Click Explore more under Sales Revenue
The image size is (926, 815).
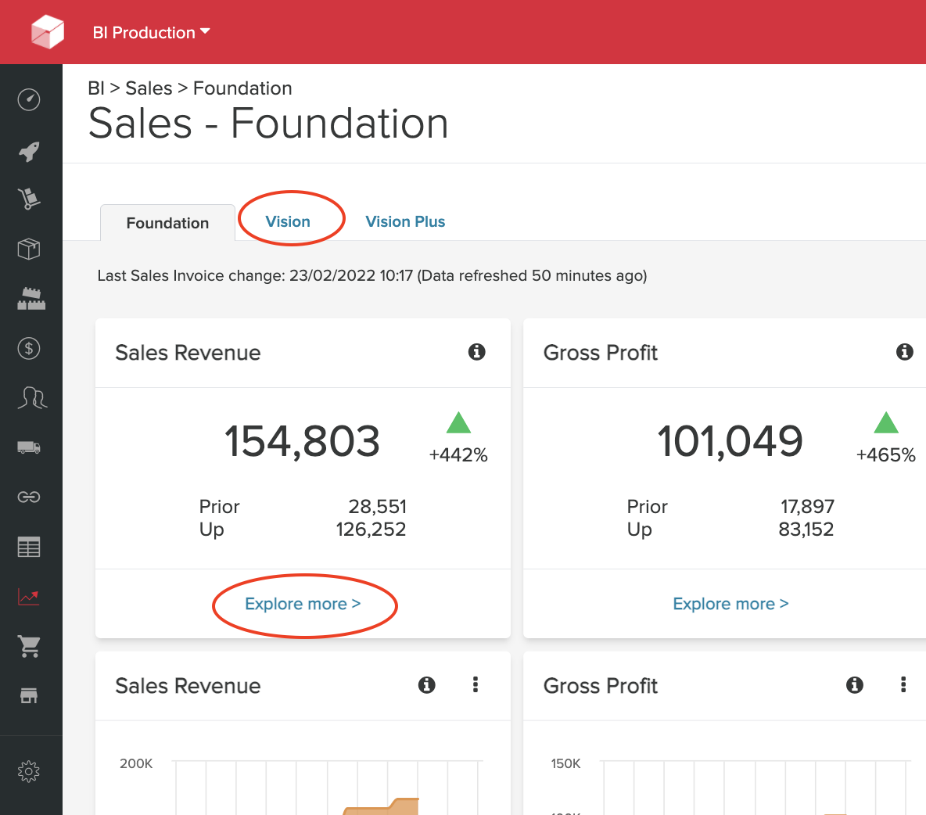(303, 604)
